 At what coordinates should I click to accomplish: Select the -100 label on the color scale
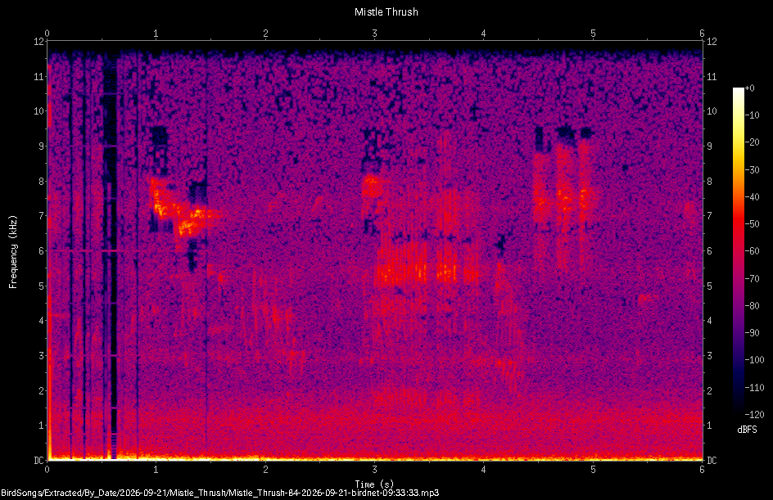coord(755,360)
